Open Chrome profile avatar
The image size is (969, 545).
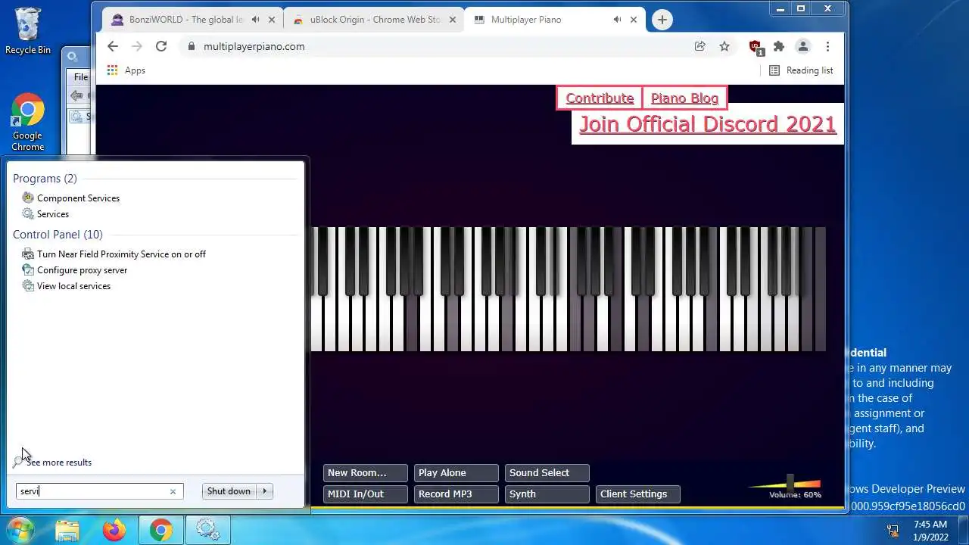coord(803,46)
